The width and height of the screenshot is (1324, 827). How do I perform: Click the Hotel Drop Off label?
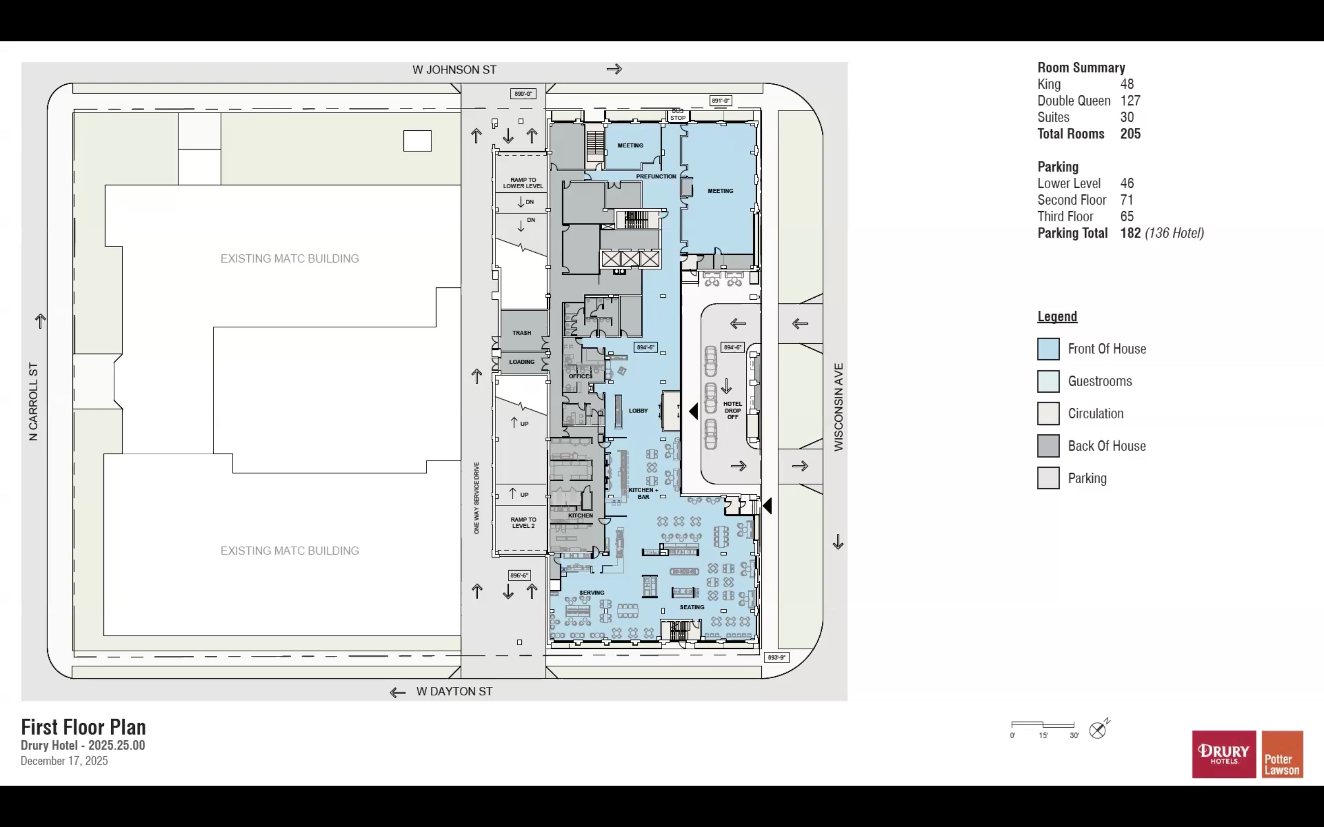tap(732, 410)
